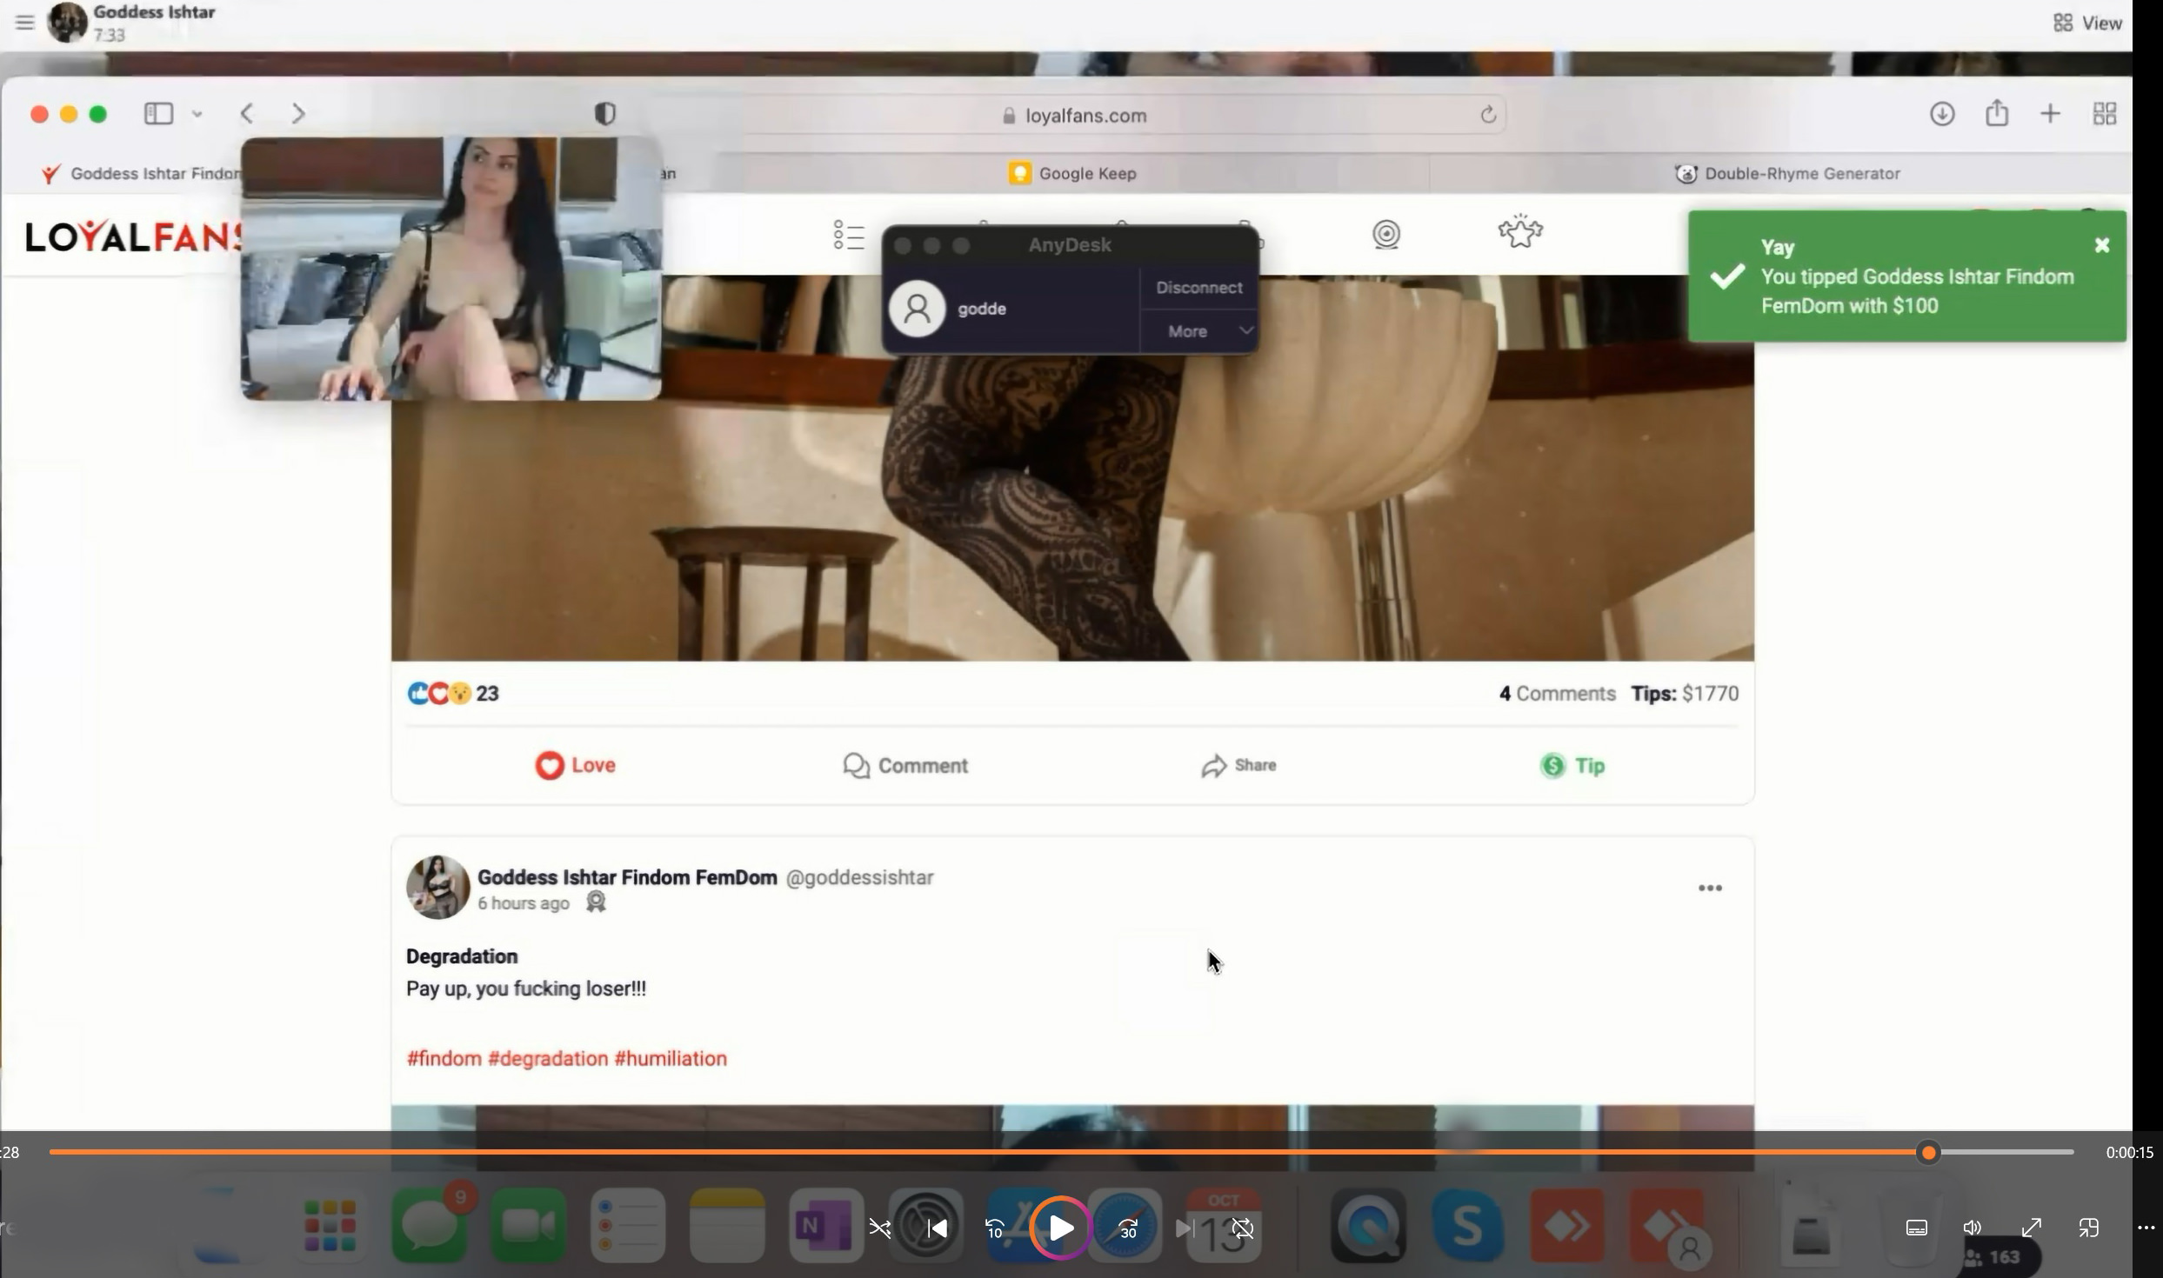Open the Safari share icon

(1997, 113)
